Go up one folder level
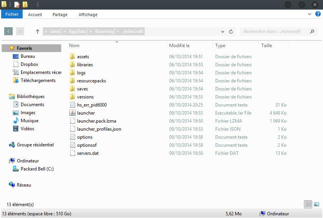The height and width of the screenshot is (218, 323). [x=37, y=31]
